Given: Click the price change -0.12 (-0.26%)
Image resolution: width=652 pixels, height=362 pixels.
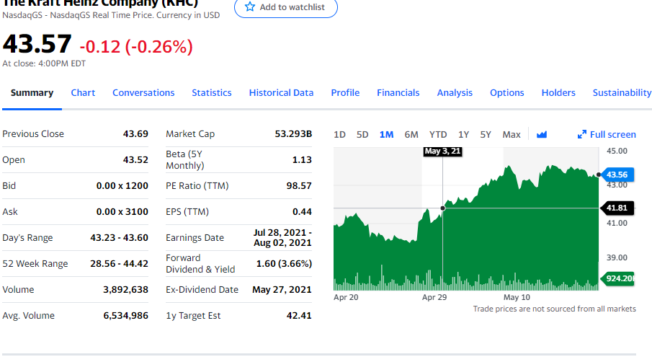Looking at the screenshot, I should tap(136, 47).
